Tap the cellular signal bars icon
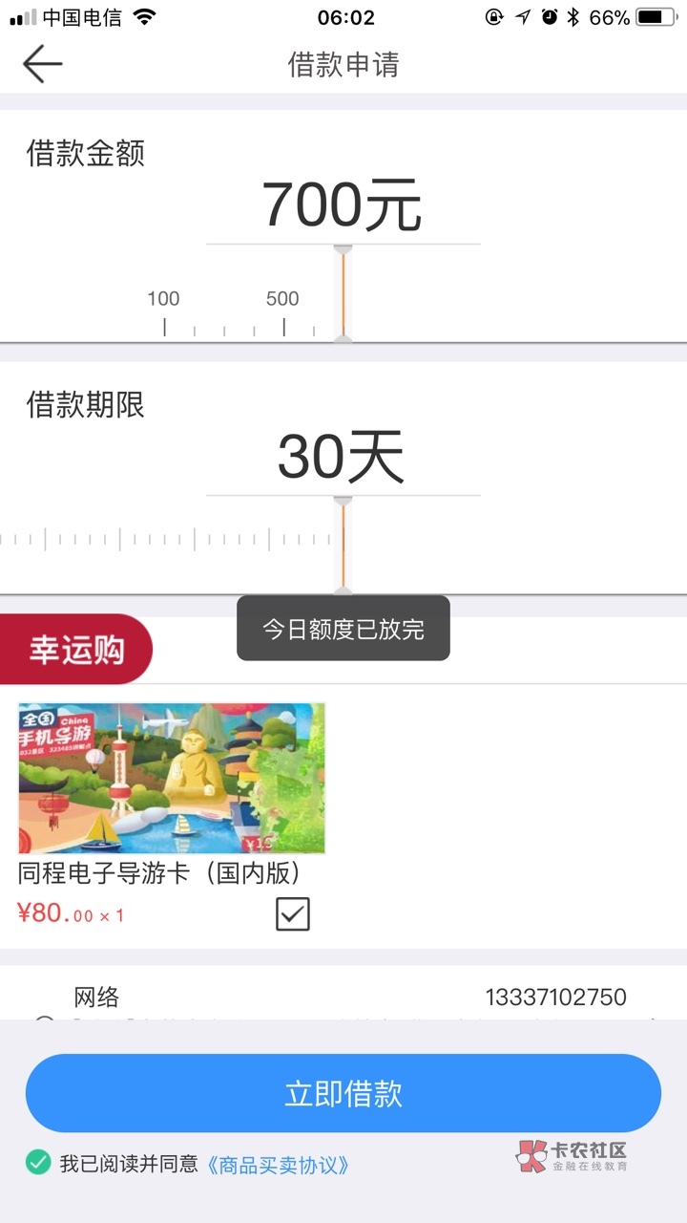The height and width of the screenshot is (1223, 687). click(23, 18)
